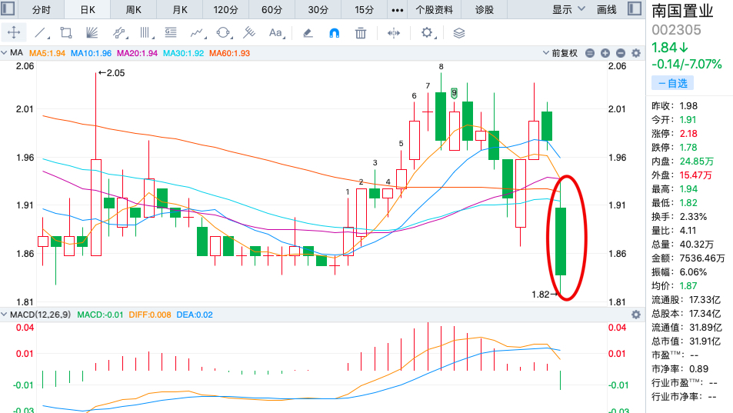This screenshot has width=733, height=413.
Task: Select the pitchfork drawing tool
Action: [x=249, y=32]
